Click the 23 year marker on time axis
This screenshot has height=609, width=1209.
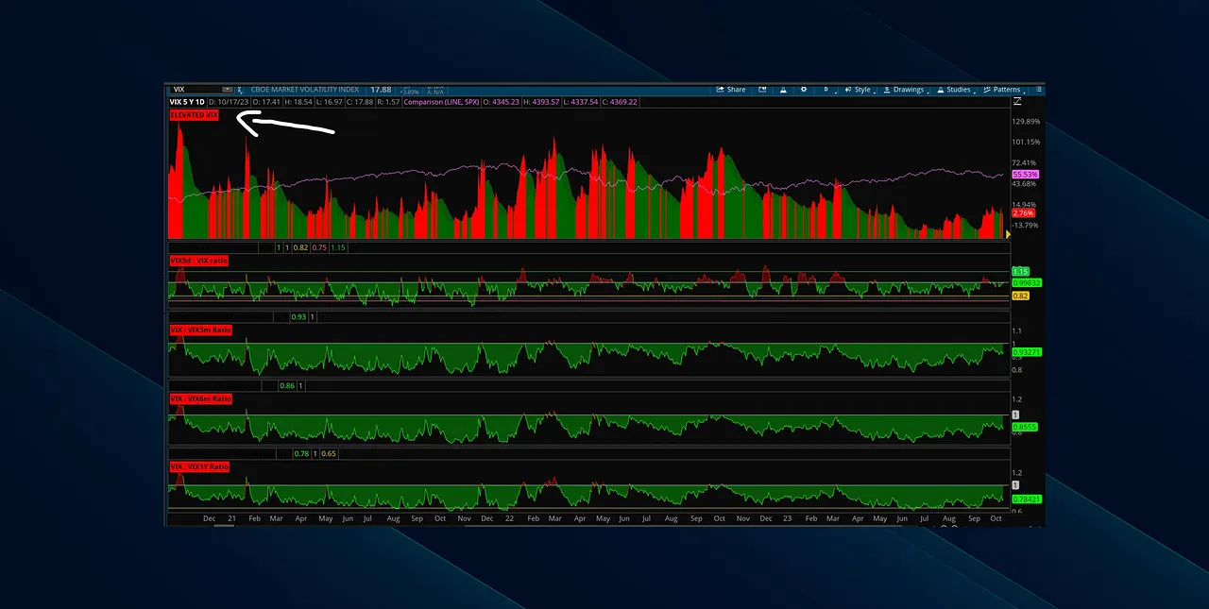789,519
